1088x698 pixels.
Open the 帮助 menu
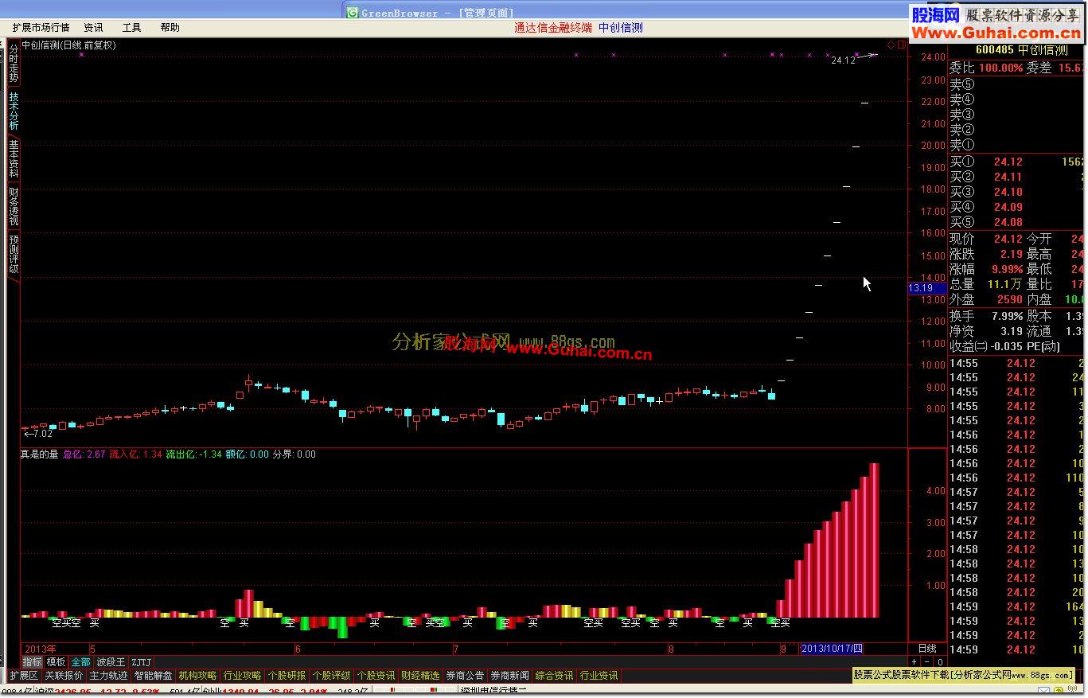coord(170,27)
